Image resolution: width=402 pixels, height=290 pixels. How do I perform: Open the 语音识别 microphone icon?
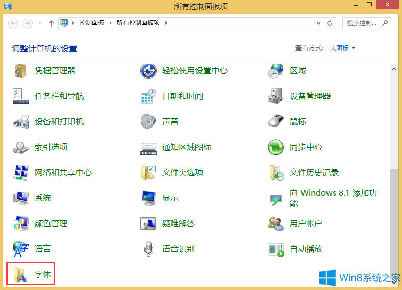(148, 249)
